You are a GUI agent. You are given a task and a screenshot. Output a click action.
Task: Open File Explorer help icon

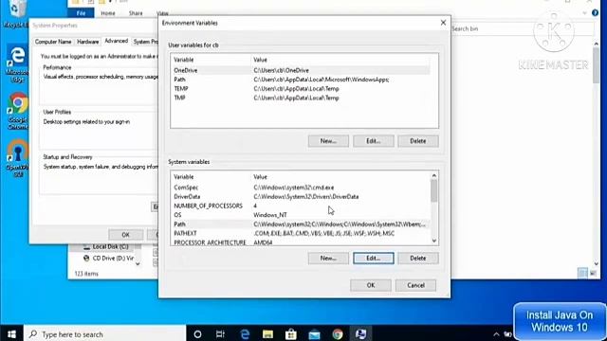pos(595,13)
